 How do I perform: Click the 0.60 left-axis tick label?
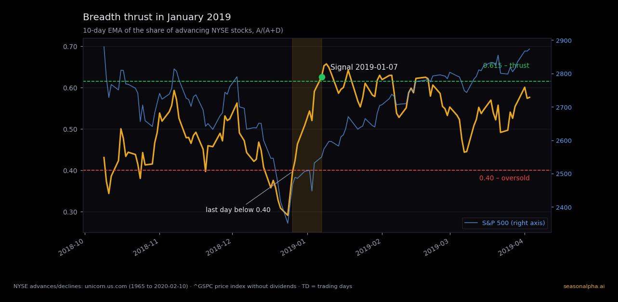click(x=70, y=88)
